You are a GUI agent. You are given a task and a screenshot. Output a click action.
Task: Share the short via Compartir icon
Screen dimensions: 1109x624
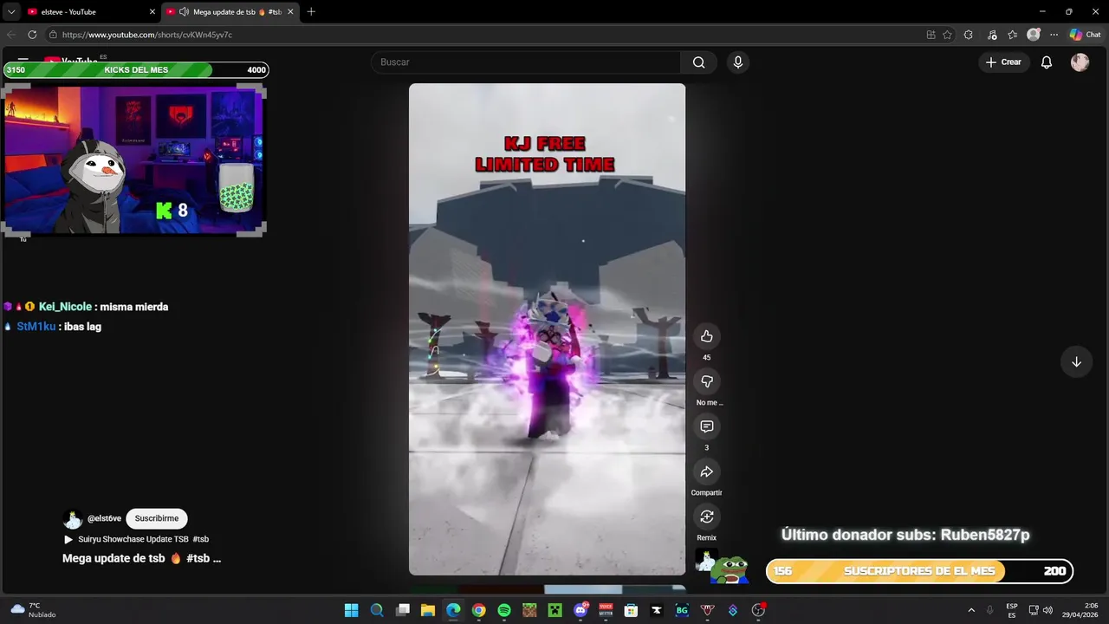pyautogui.click(x=707, y=471)
